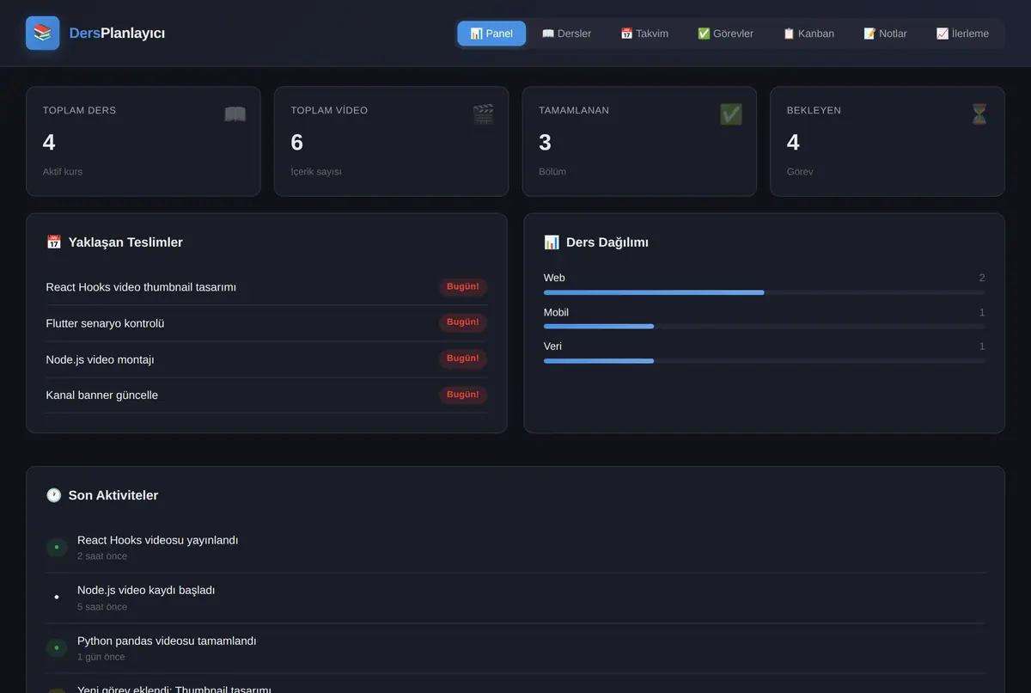This screenshot has height=693, width=1031.
Task: Click the bar chart icon beside Ders Dağılımı
Action: (552, 242)
